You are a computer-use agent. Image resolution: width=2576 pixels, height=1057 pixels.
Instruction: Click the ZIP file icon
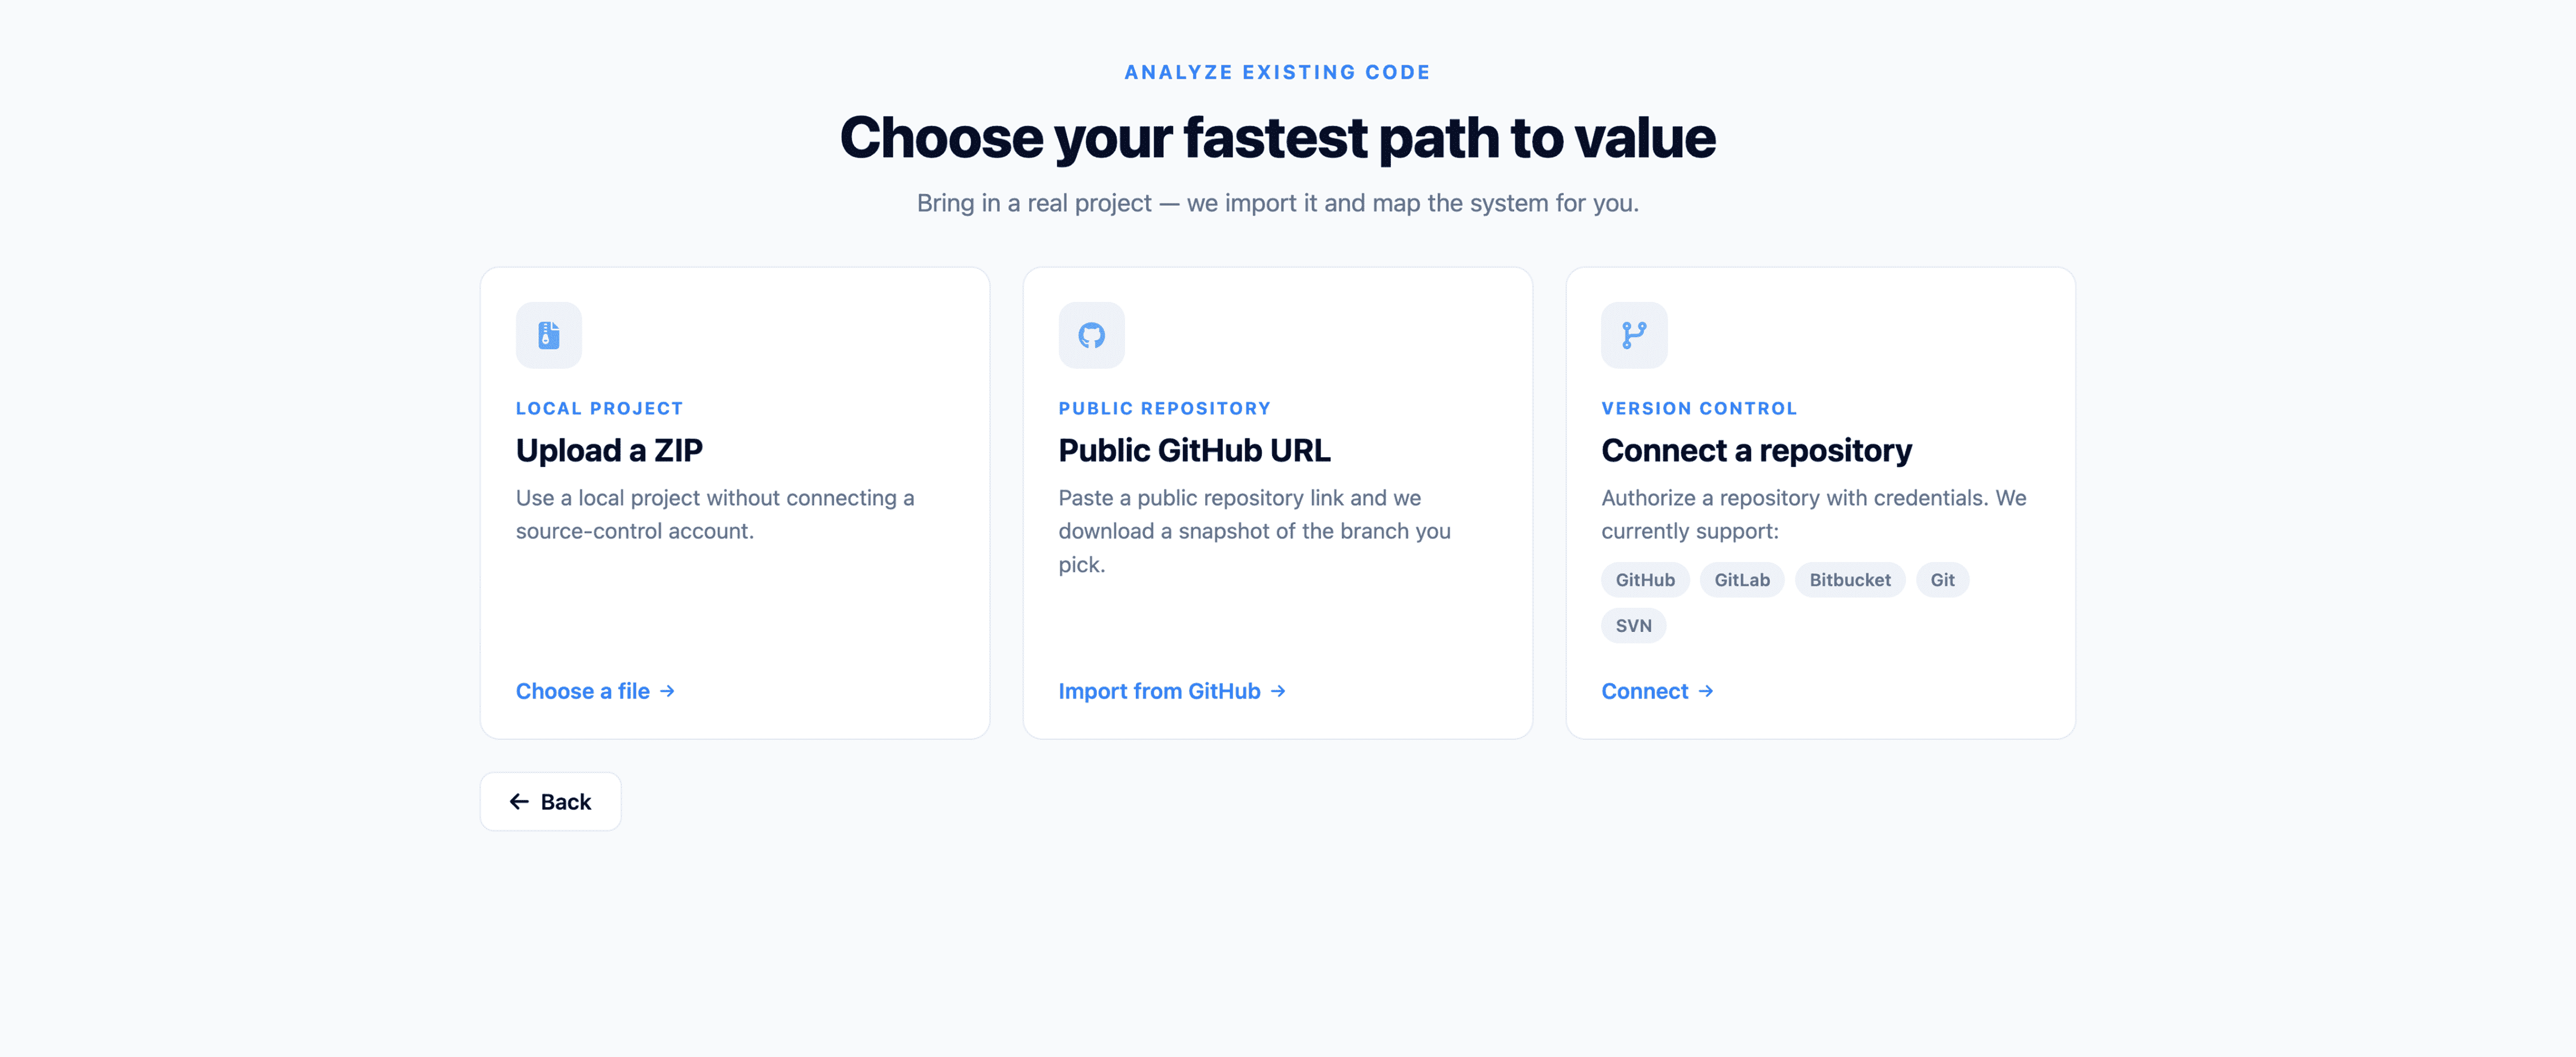[548, 334]
